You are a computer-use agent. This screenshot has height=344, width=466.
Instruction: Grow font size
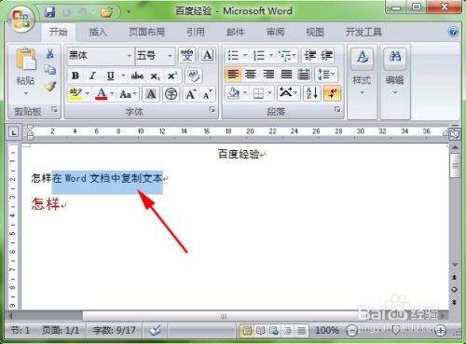pyautogui.click(x=191, y=94)
